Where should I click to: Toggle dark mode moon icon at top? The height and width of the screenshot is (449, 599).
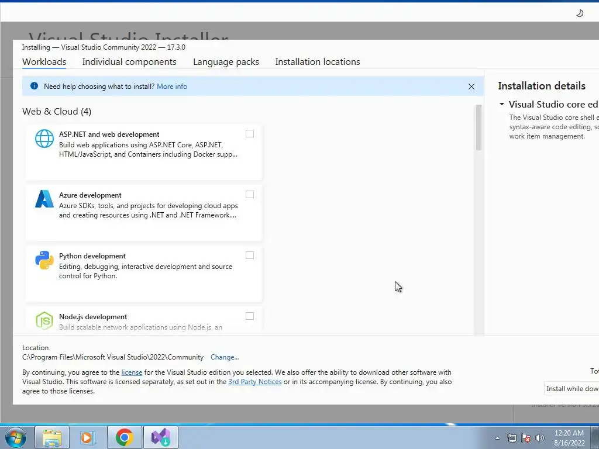coord(580,13)
